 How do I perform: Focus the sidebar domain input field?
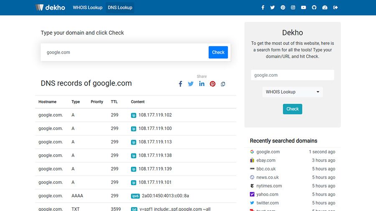tap(292, 75)
